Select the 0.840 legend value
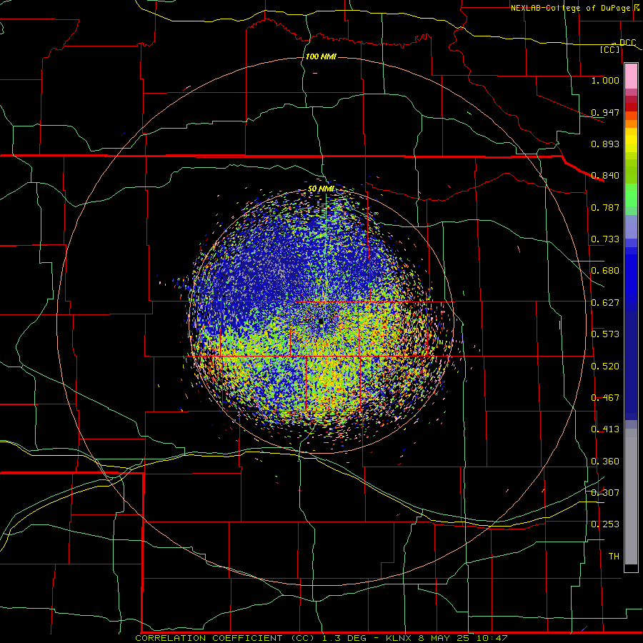This screenshot has width=643, height=643. tap(605, 176)
